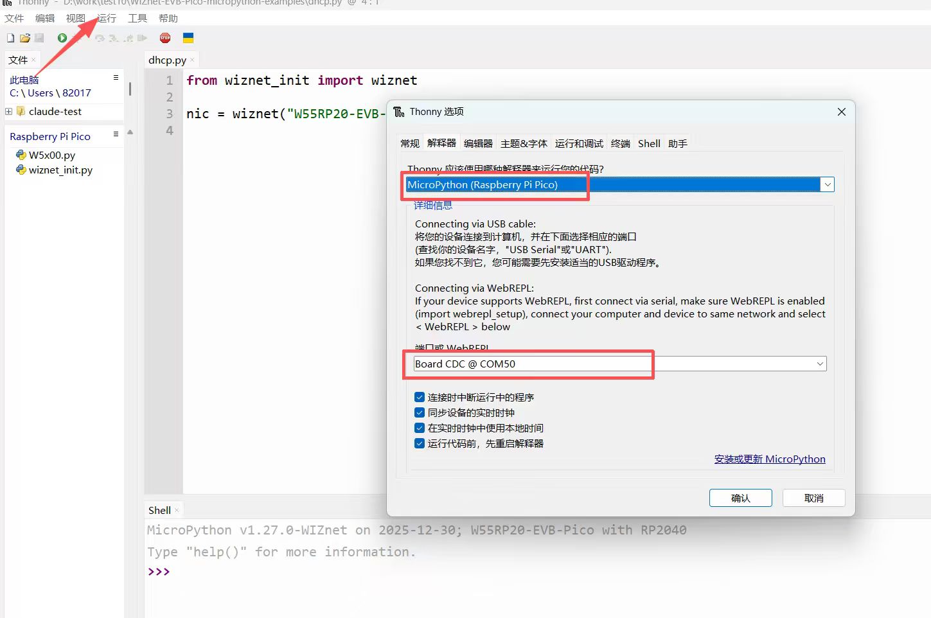Select the 解释器 options tab
The height and width of the screenshot is (618, 931).
441,143
